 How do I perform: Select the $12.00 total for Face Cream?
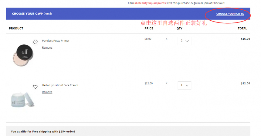245,83
